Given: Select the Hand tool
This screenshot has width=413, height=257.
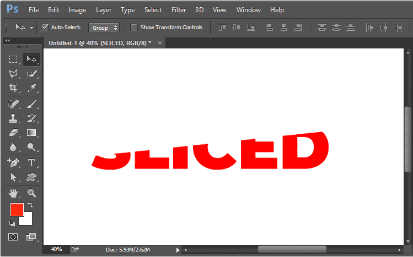Looking at the screenshot, I should 13,193.
